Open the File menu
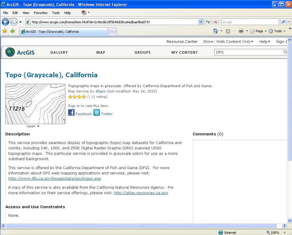This screenshot has height=235, width=292. point(6,13)
